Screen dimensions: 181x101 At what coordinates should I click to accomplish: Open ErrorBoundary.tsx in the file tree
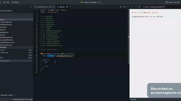[x=16, y=22]
